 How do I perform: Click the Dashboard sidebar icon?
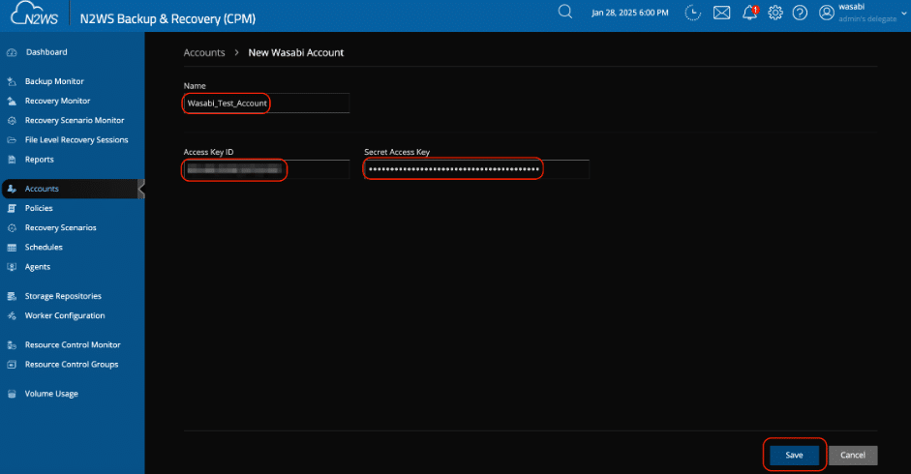click(x=12, y=52)
